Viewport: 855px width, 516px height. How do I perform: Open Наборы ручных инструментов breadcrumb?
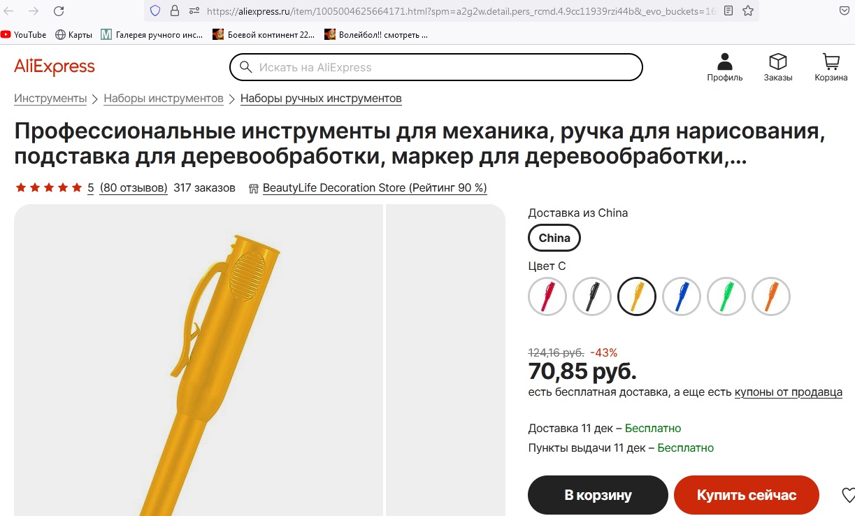(x=321, y=98)
